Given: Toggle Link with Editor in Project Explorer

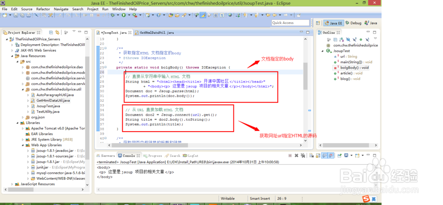Looking at the screenshot, I should (x=57, y=32).
